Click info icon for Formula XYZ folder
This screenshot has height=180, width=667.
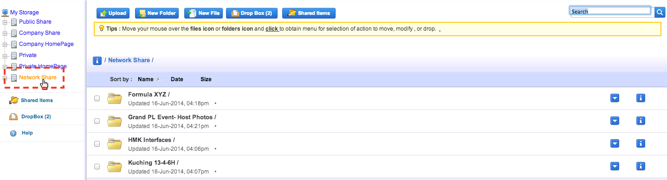(641, 98)
